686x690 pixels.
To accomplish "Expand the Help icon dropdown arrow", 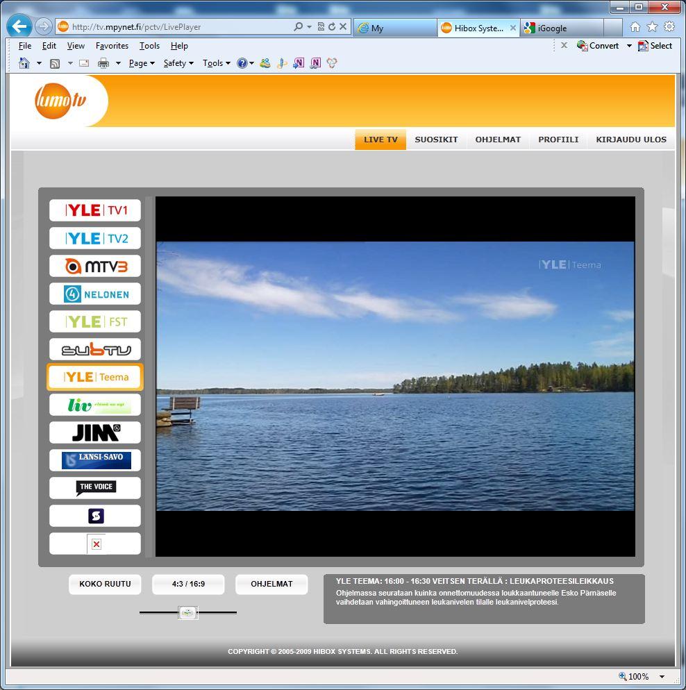I will click(x=251, y=63).
